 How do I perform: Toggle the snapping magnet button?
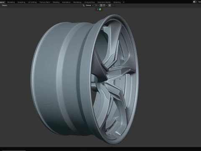(101, 5)
